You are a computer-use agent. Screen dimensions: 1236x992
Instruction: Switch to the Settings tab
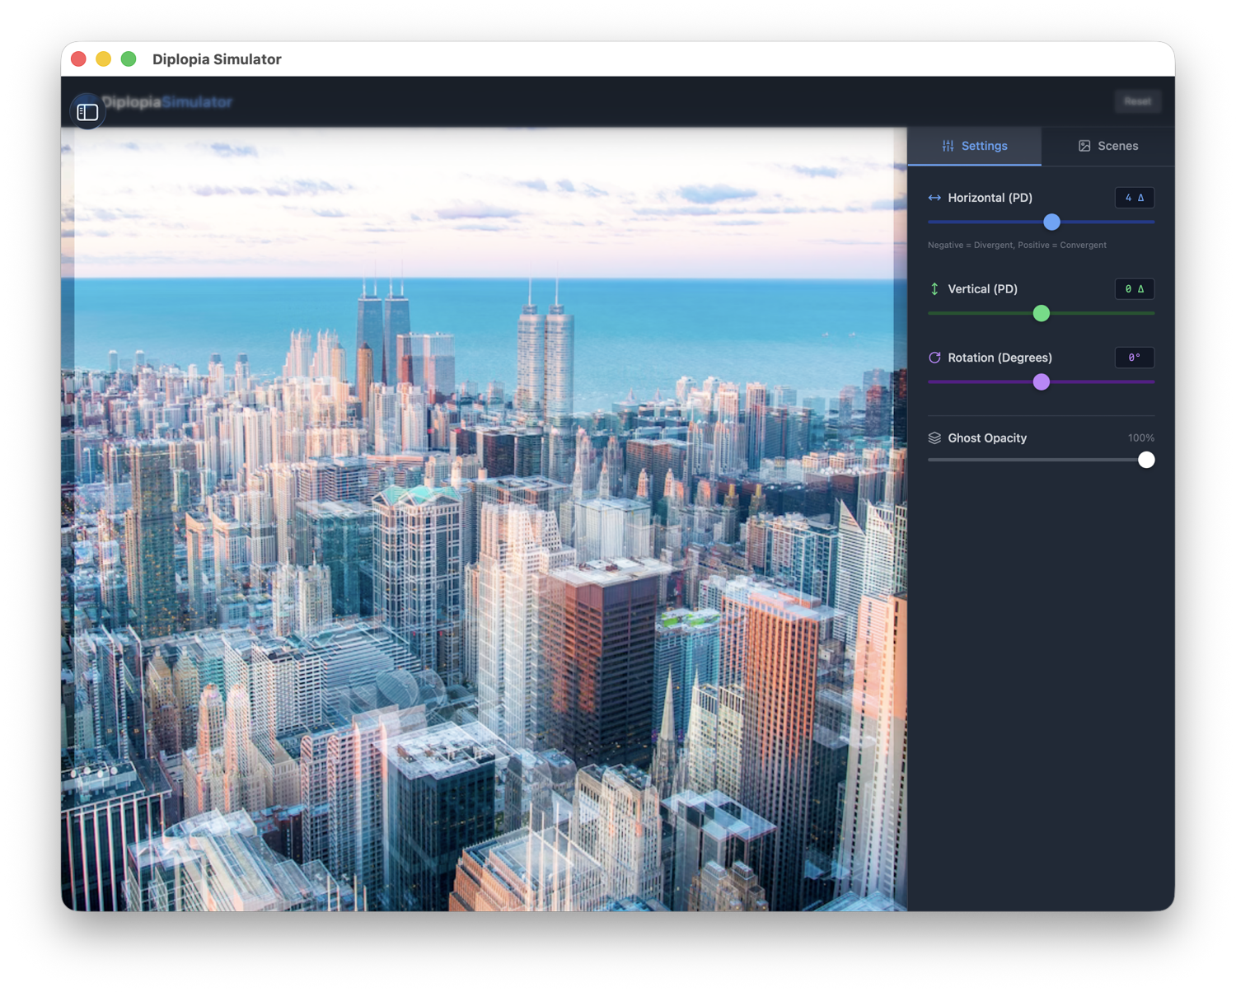[x=975, y=146]
